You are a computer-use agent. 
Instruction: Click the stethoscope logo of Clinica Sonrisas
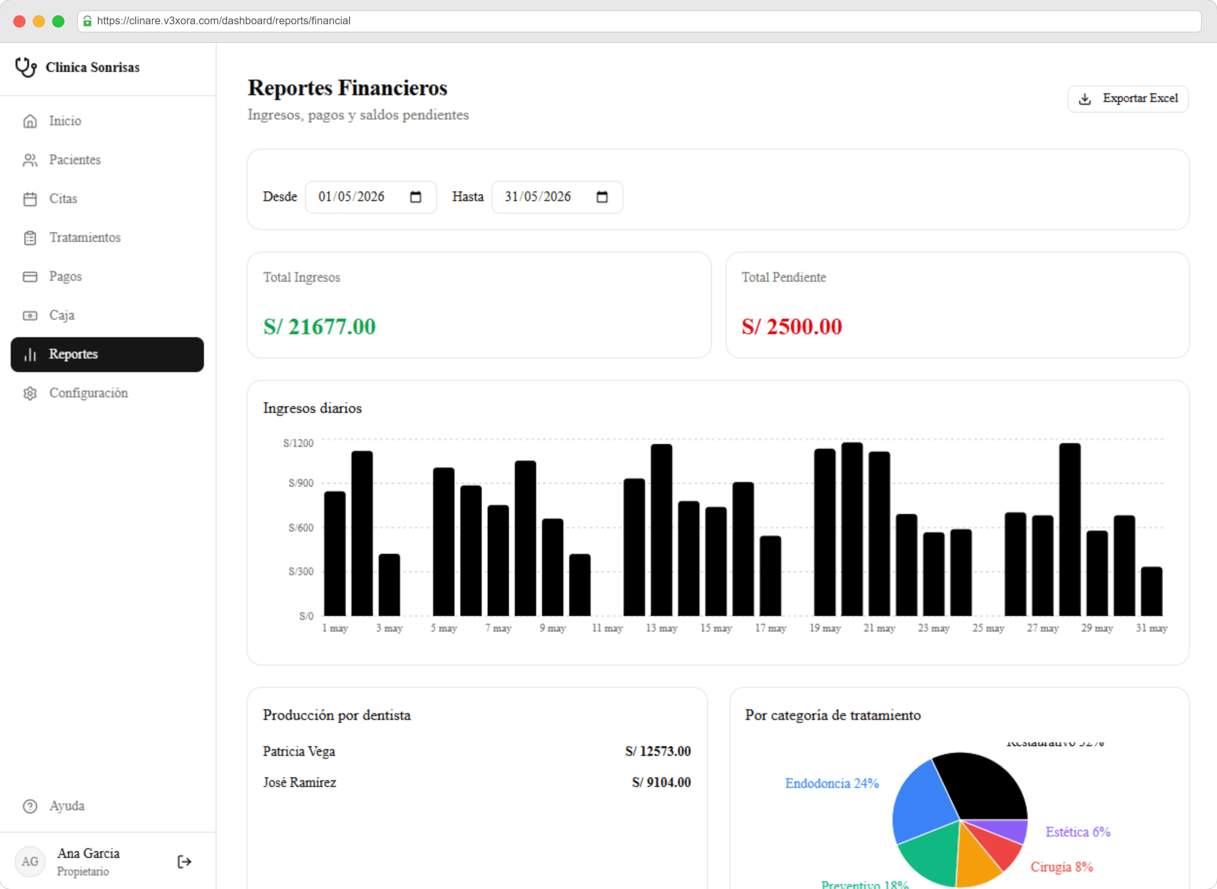point(26,67)
